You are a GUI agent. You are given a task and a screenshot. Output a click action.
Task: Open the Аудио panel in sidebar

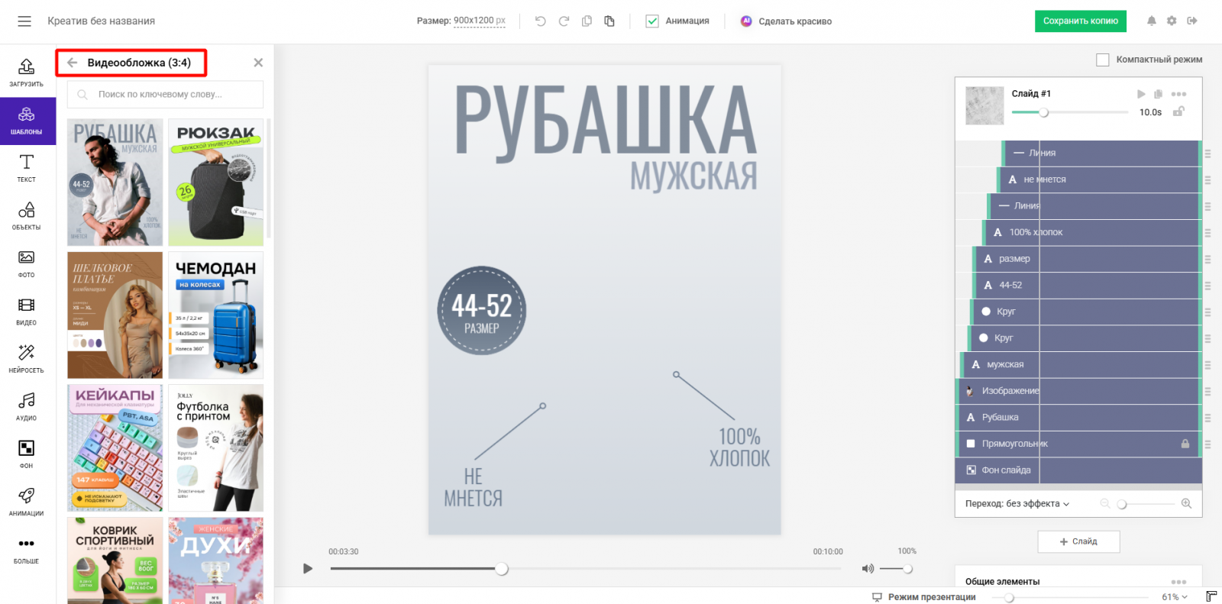[x=26, y=406]
